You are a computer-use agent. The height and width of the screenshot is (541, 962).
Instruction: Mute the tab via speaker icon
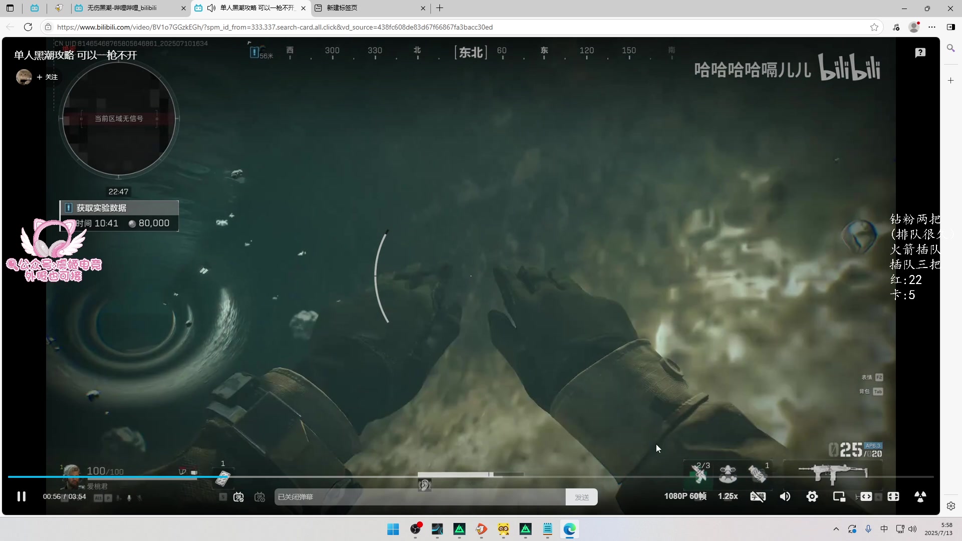[x=211, y=8]
